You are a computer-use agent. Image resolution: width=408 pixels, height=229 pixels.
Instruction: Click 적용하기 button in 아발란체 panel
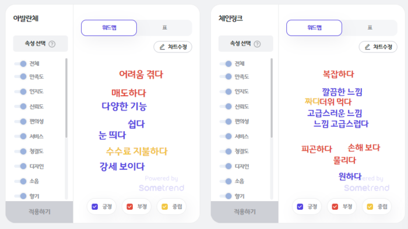39,212
